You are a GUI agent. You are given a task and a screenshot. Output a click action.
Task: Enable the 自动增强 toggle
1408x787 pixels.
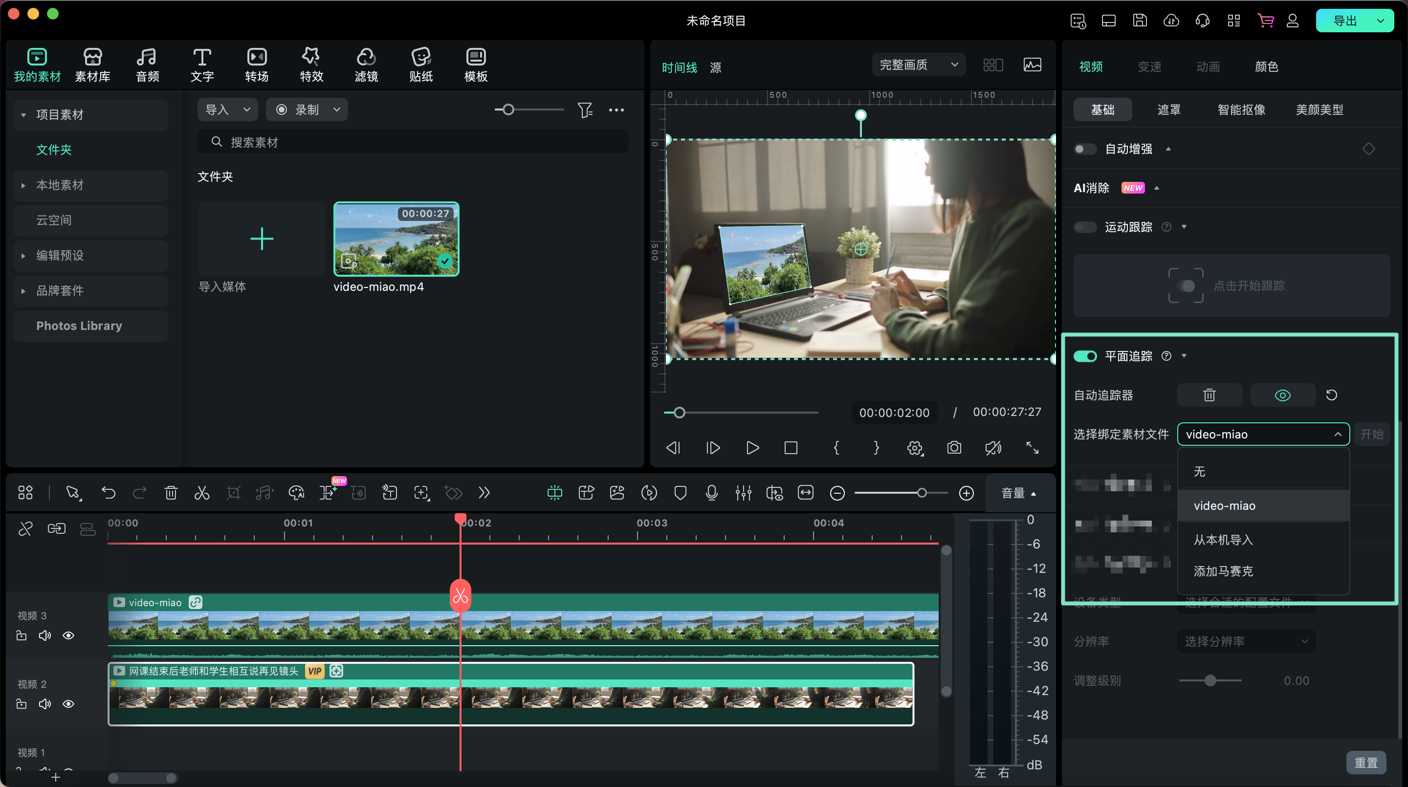tap(1085, 149)
